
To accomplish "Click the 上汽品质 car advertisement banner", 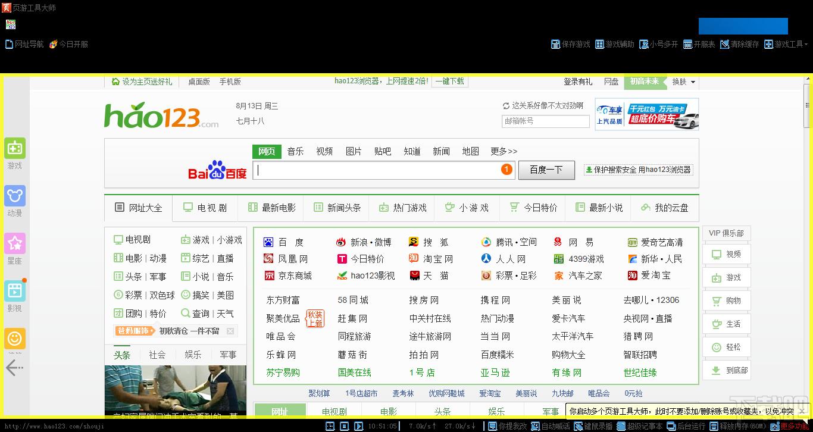I will tap(647, 114).
